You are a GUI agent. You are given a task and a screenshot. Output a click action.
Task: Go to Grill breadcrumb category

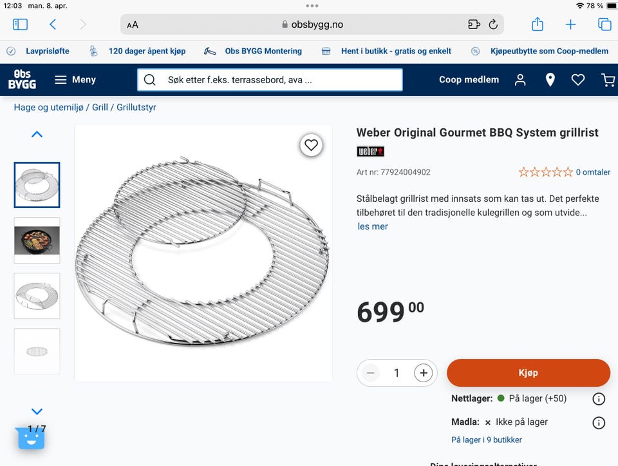pyautogui.click(x=100, y=107)
